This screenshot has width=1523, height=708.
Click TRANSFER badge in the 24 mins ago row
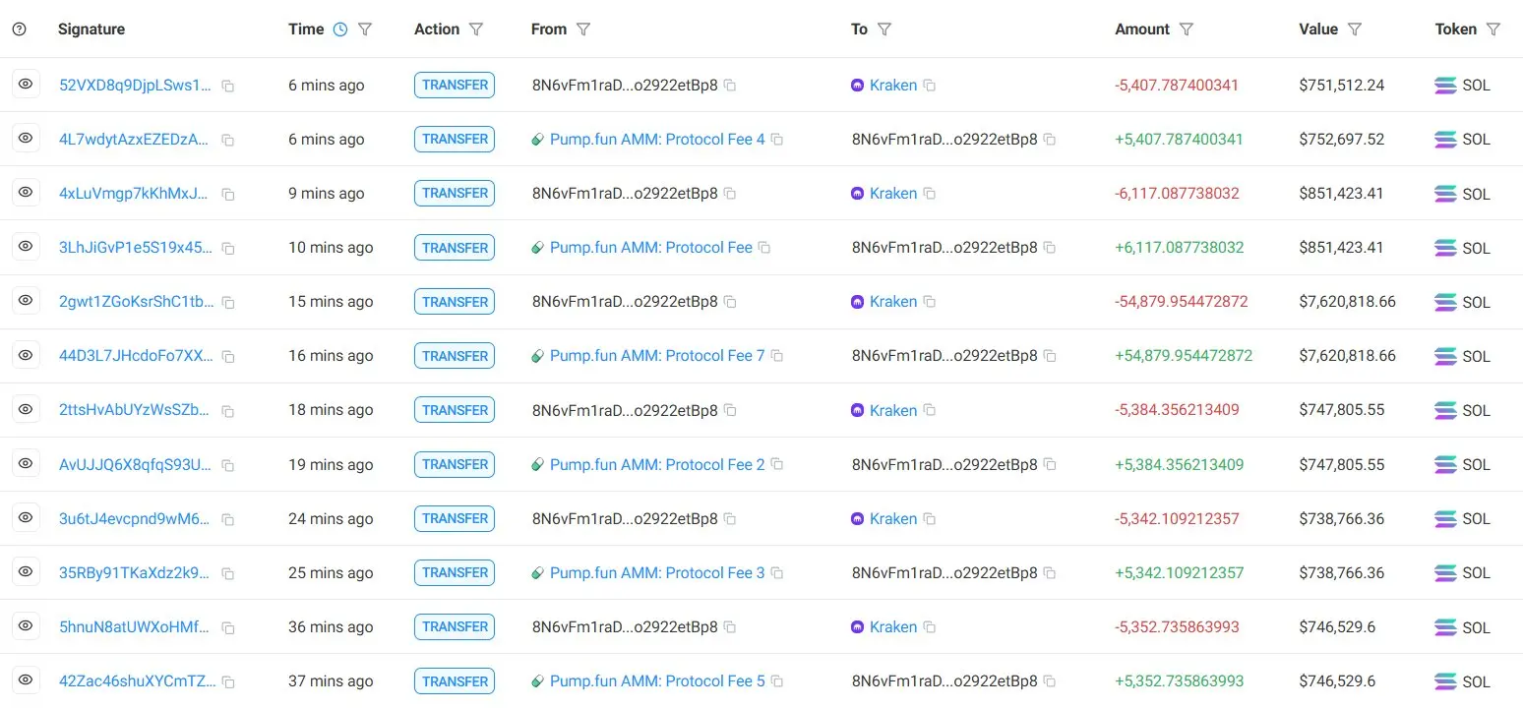(x=455, y=518)
